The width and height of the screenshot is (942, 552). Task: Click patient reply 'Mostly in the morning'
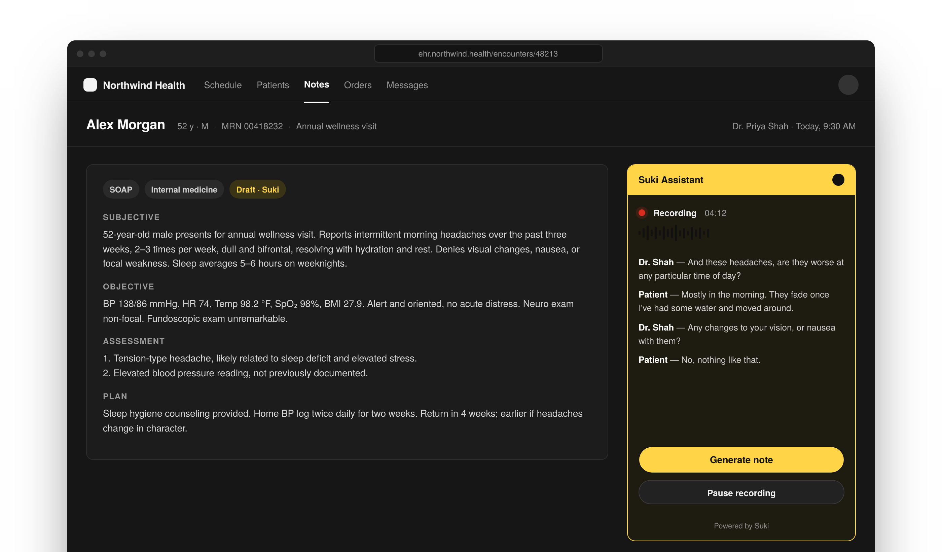click(734, 302)
